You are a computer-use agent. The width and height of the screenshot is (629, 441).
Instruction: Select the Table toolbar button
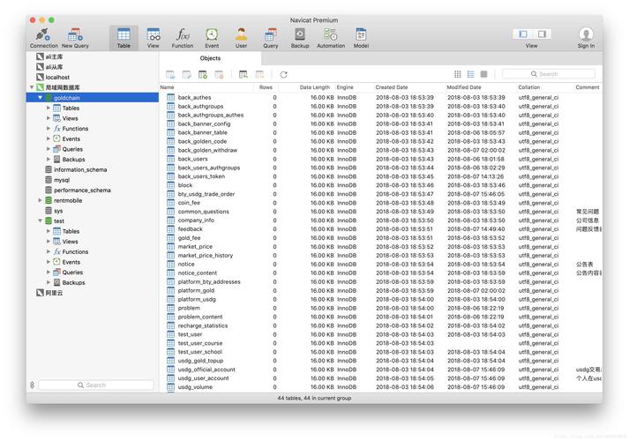(124, 39)
